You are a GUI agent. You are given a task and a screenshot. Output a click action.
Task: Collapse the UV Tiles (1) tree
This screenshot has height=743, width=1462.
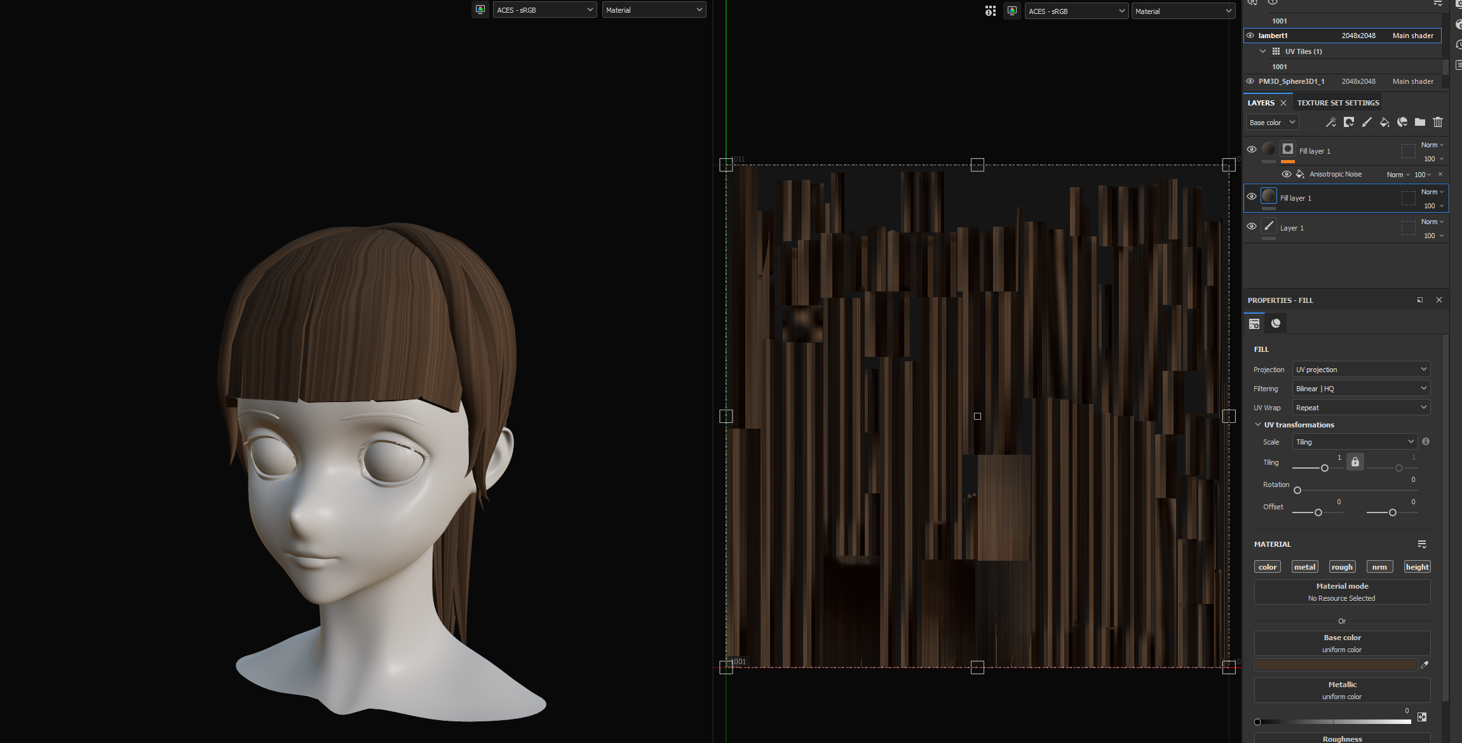coord(1262,51)
